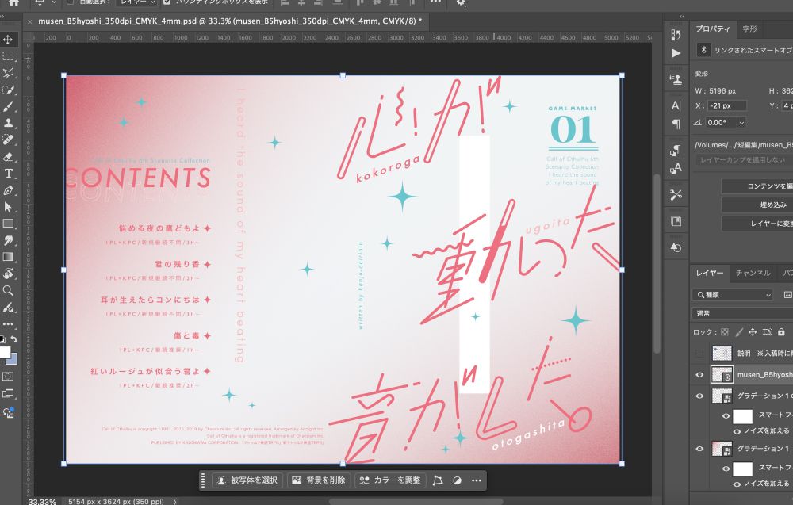Click the コンテンツを編集 button

757,186
